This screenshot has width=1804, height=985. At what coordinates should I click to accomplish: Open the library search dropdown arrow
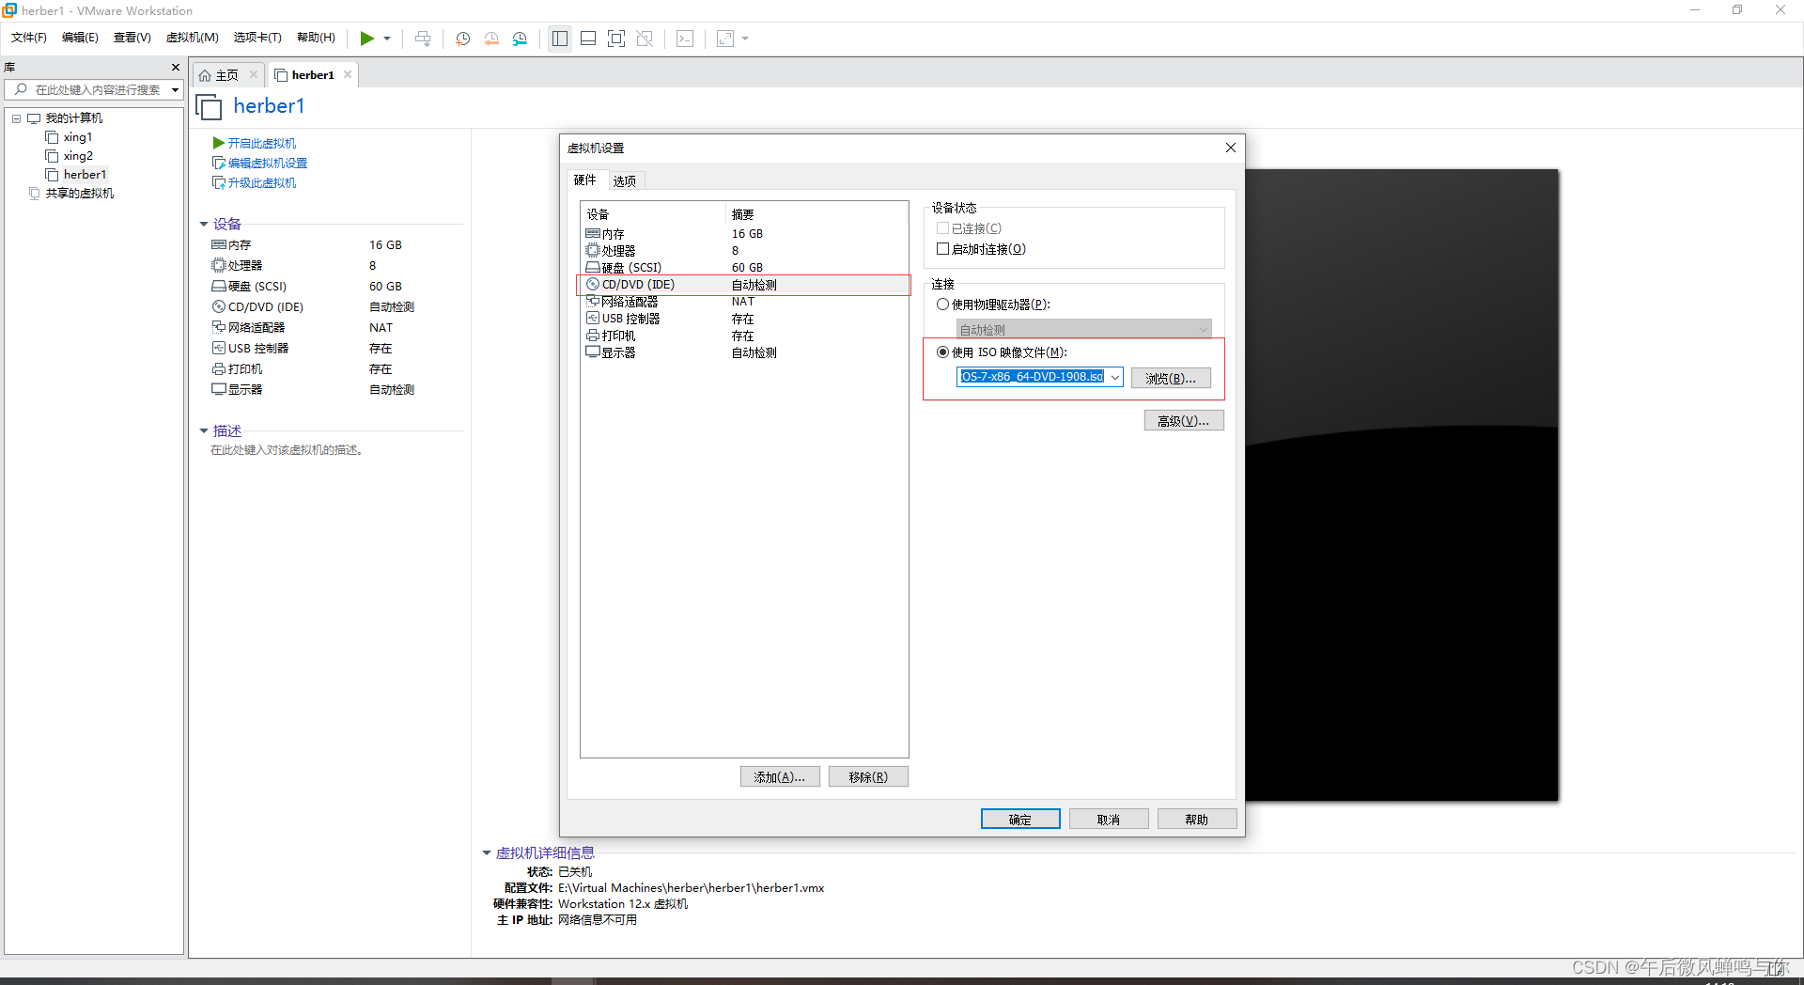[x=175, y=90]
